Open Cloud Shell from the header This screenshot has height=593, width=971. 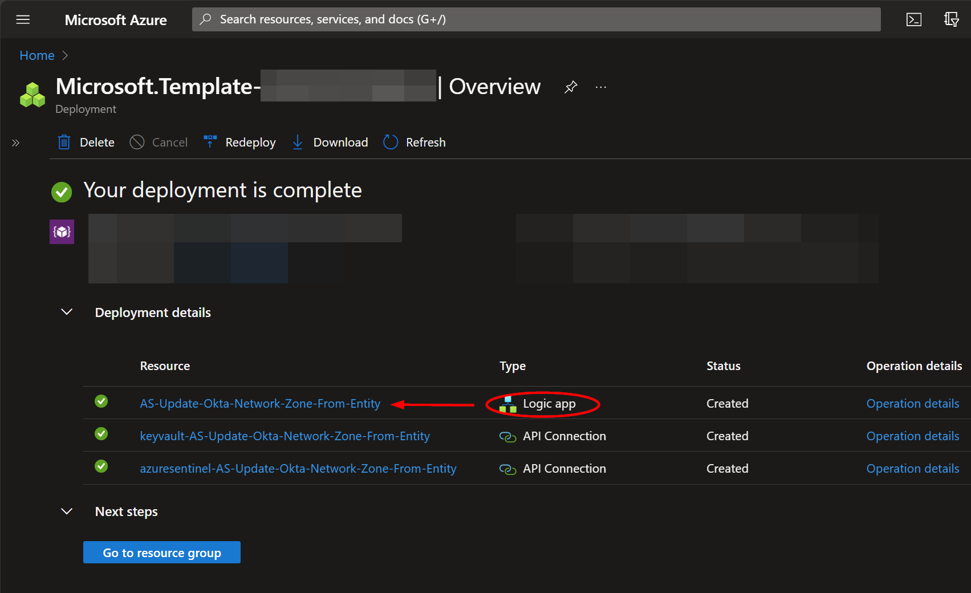(914, 19)
